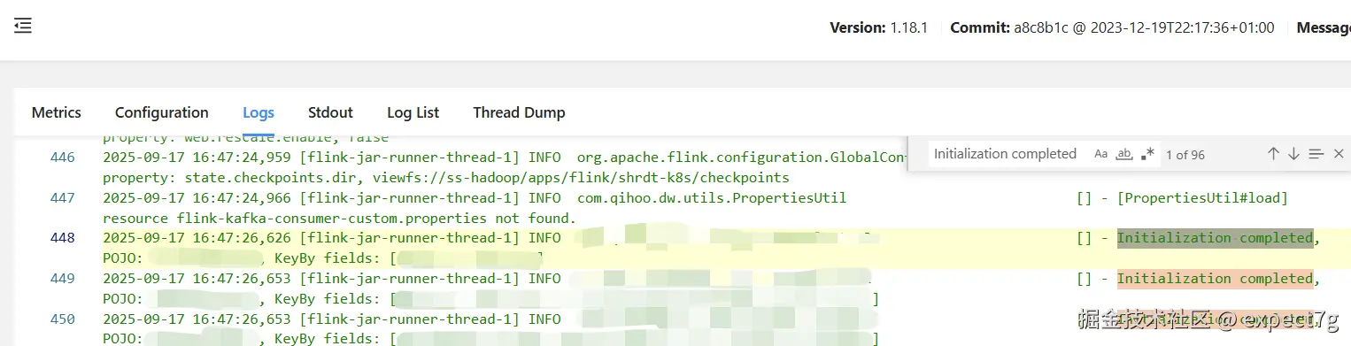This screenshot has width=1351, height=346.
Task: Click the '1 of 96' match counter
Action: coord(1185,154)
